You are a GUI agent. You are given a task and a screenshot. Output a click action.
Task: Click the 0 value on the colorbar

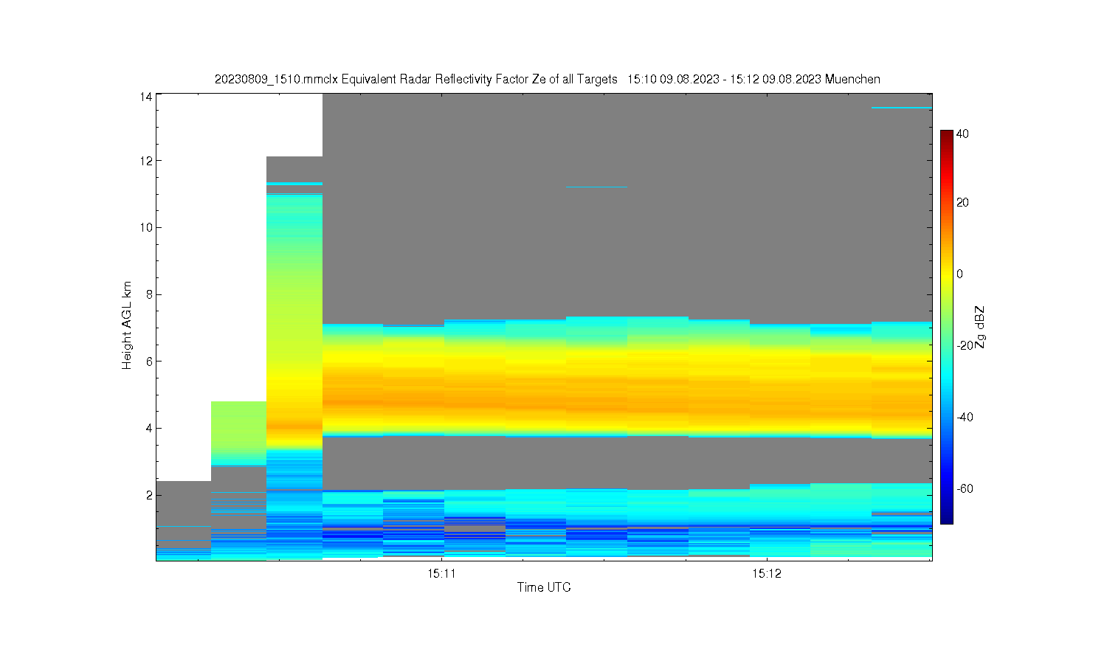pyautogui.click(x=959, y=274)
